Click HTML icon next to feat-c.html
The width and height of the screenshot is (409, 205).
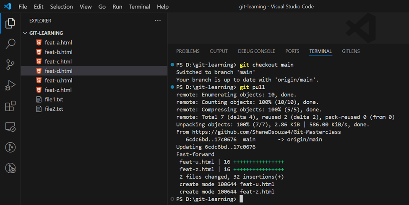39,61
